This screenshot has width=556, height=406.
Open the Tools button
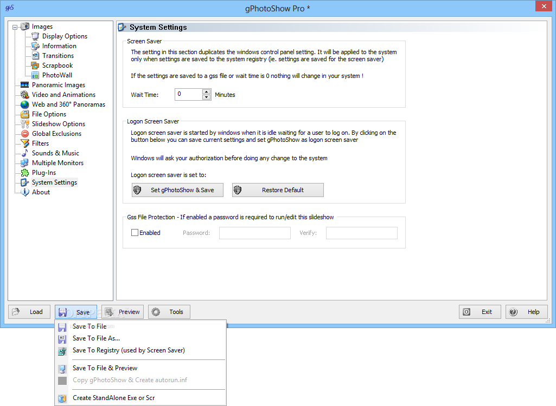point(169,312)
